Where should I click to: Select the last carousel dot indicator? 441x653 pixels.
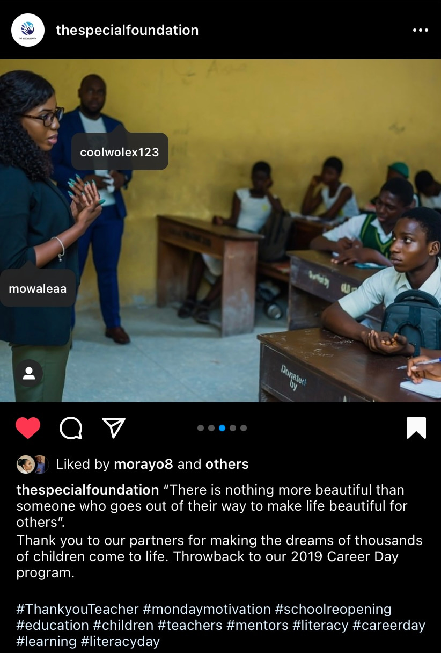[244, 428]
